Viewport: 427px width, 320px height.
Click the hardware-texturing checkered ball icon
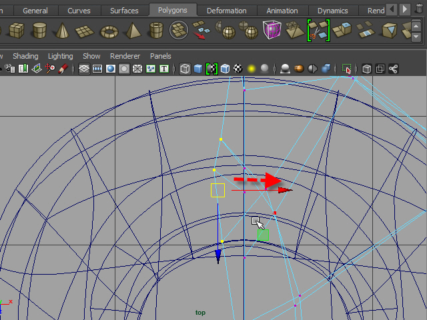tap(238, 69)
